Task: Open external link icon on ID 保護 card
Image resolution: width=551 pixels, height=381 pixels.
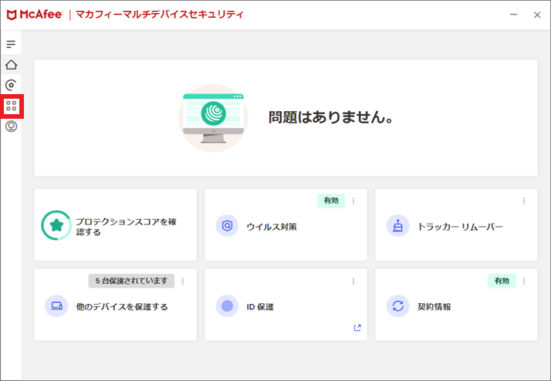Action: [x=357, y=328]
